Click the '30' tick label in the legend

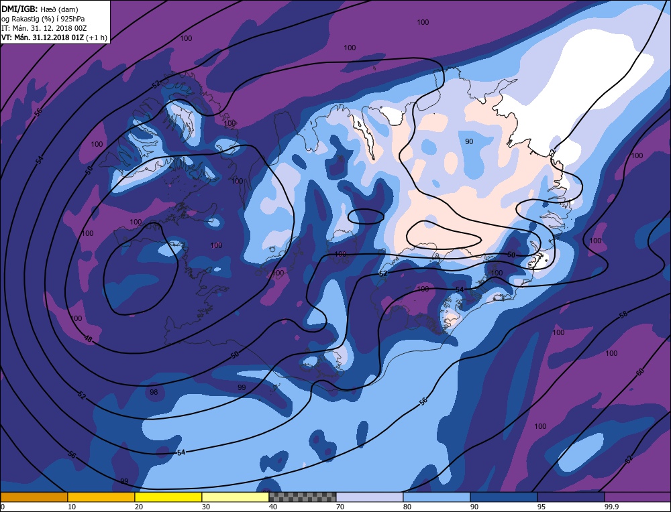[206, 507]
